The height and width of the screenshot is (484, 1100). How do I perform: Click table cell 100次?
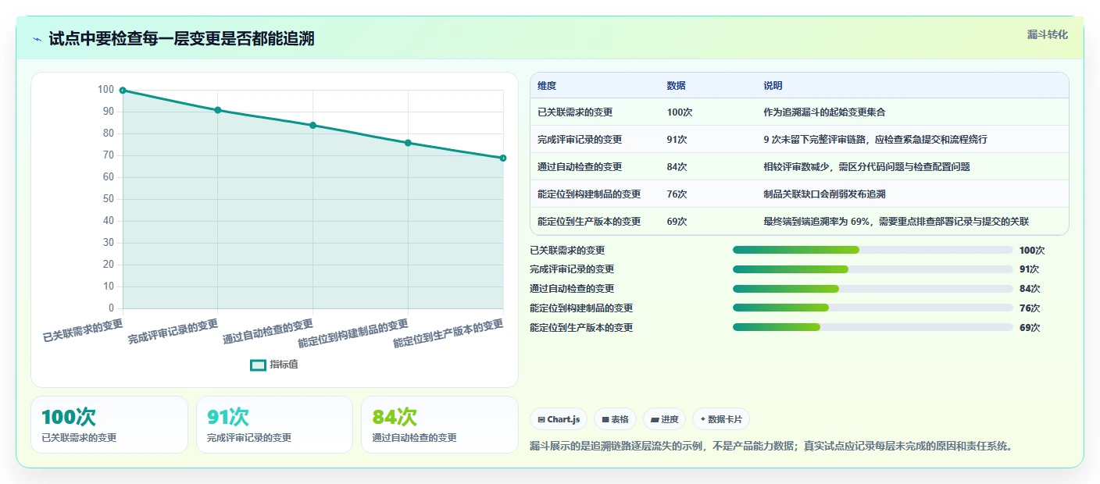680,112
